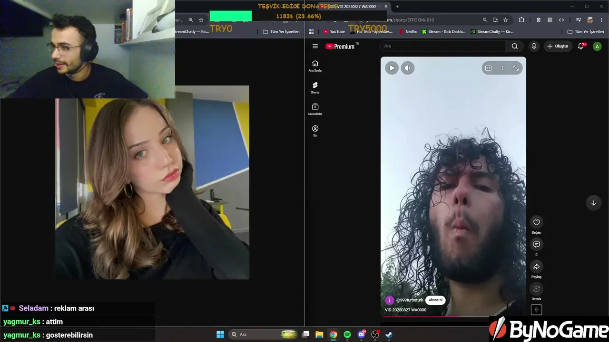Expand the Short to fullscreen
Viewport: 609px width, 342px height.
pyautogui.click(x=516, y=68)
